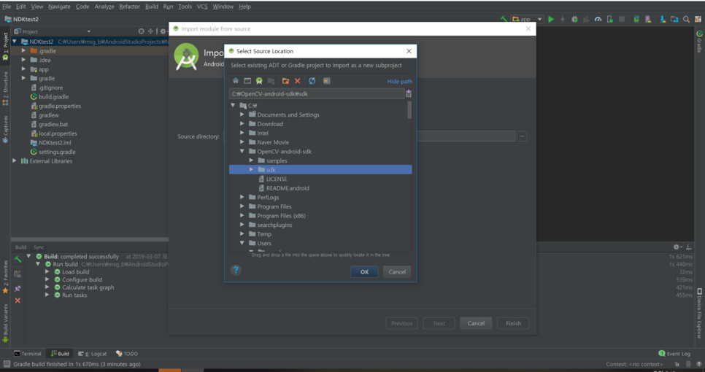Expand External Libraries in Project panel
Viewport: 705px width, 372px height.
[15, 161]
